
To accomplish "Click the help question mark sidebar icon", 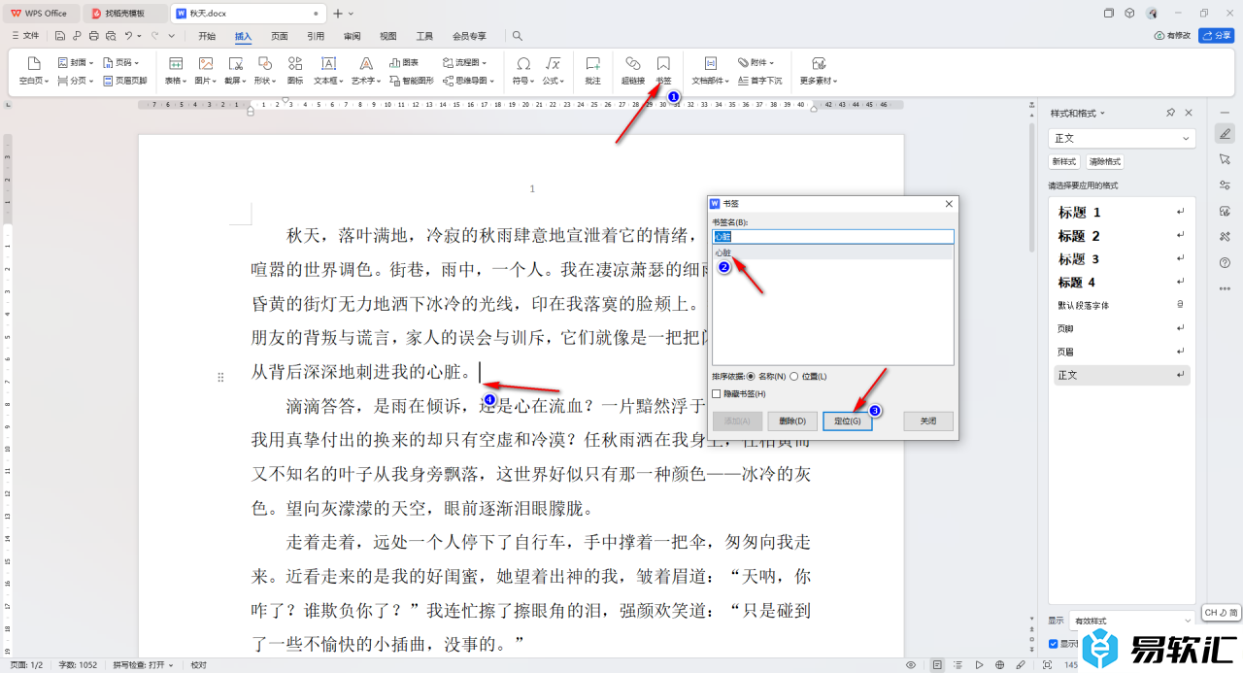I will pyautogui.click(x=1224, y=262).
